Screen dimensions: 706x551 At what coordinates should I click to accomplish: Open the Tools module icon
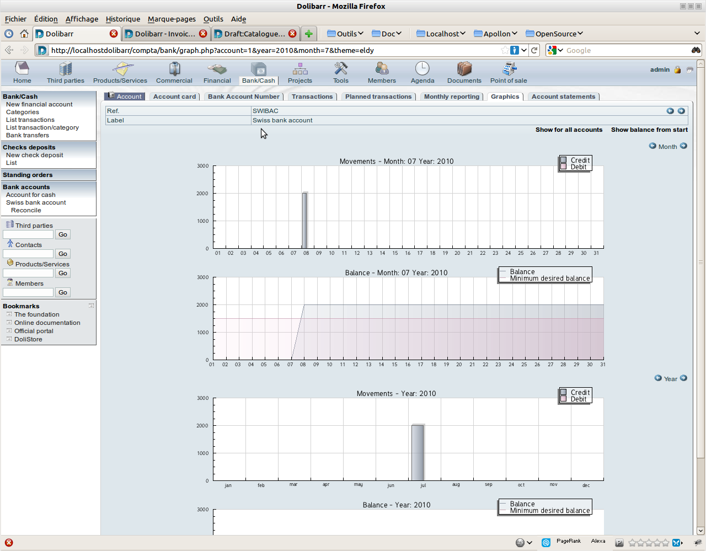tap(341, 68)
